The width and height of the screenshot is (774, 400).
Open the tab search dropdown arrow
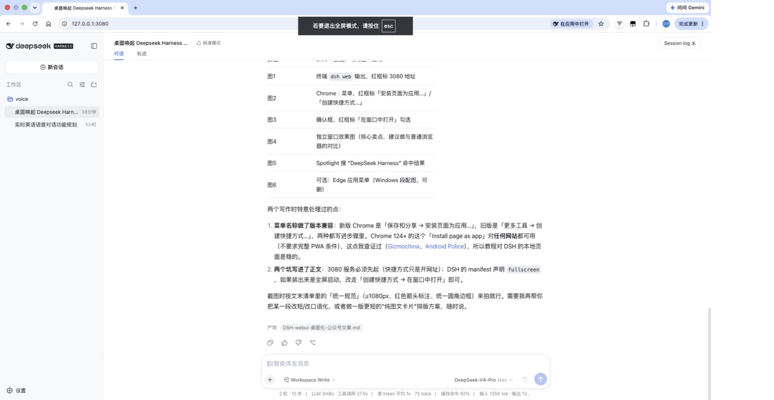34,8
